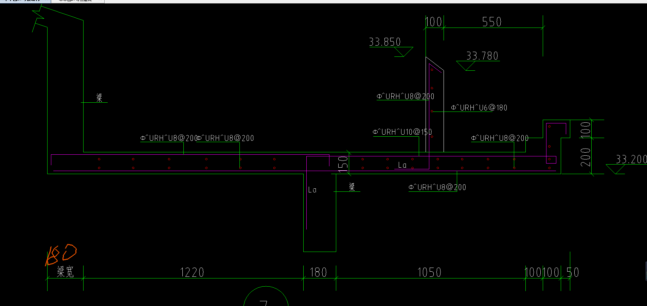Screen dimensions: 647x306
Task: Select second Φ^URH^U8@200 label above slab left
Action: tap(226, 138)
